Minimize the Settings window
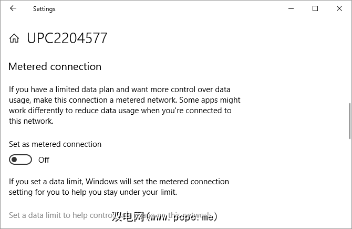 pos(292,8)
